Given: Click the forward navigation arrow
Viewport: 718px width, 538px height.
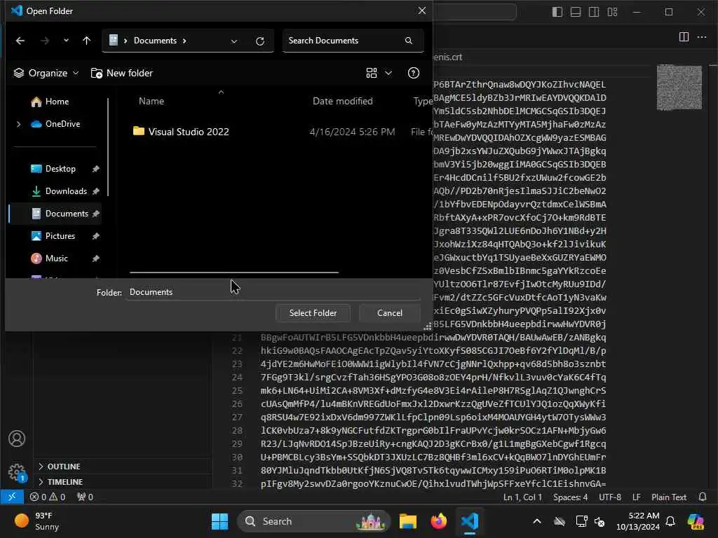Looking at the screenshot, I should pyautogui.click(x=44, y=41).
